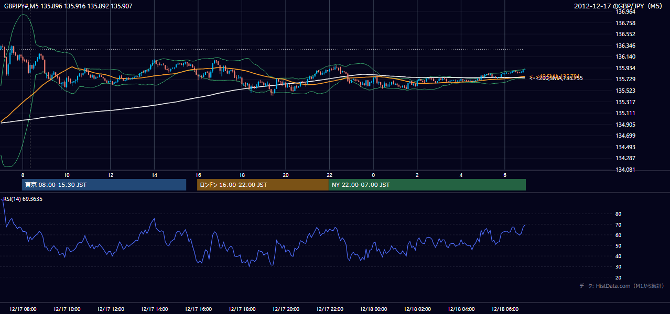Select the 東京 08:00-15:30 JST session bar
The width and height of the screenshot is (670, 314).
(104, 185)
